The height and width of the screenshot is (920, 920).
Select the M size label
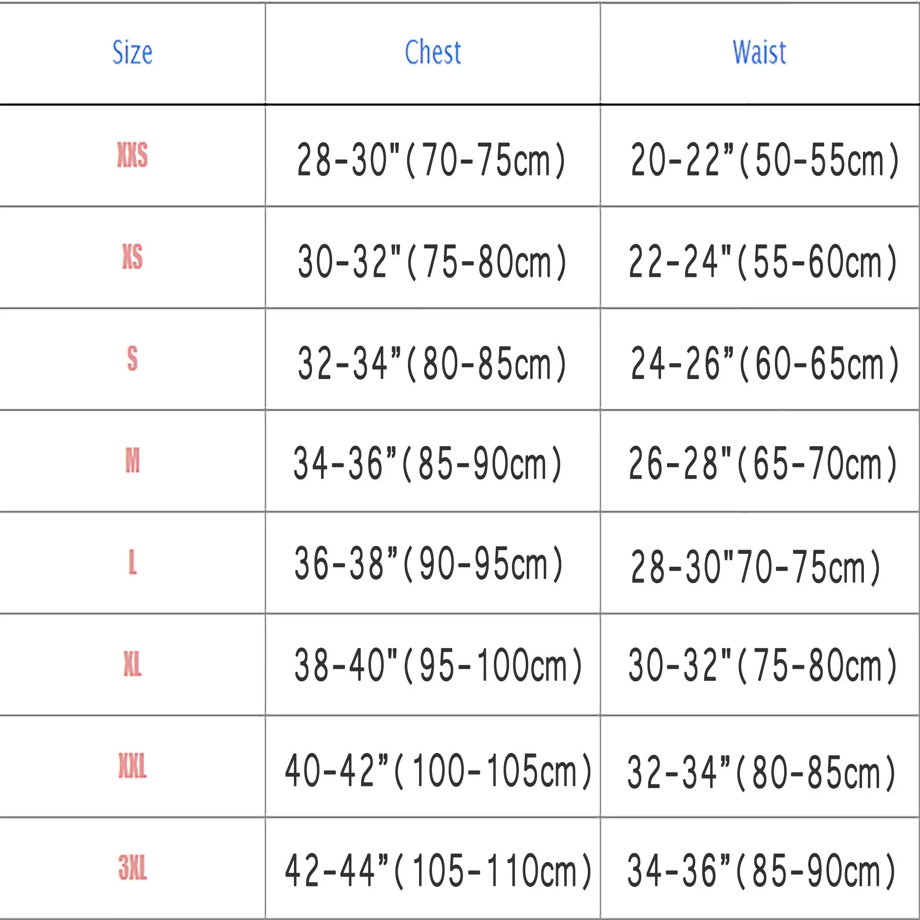click(x=132, y=461)
